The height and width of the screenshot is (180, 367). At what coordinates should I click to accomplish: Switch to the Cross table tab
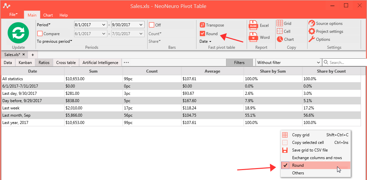[x=66, y=63]
